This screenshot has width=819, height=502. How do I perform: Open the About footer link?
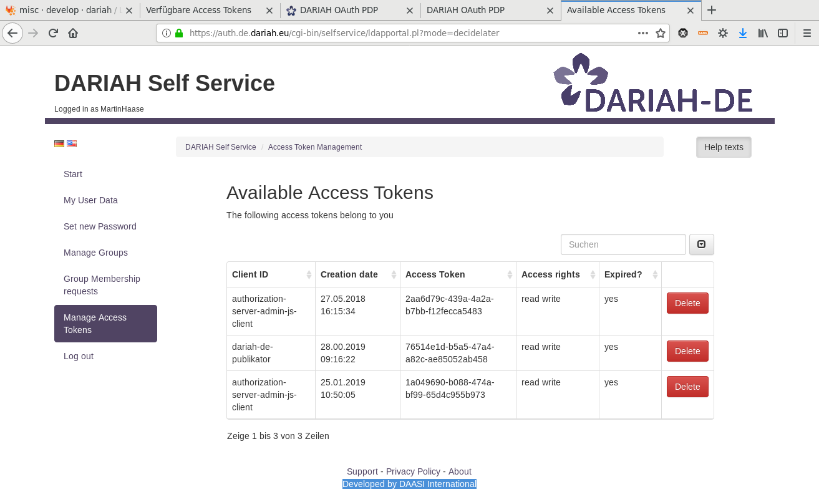click(460, 471)
